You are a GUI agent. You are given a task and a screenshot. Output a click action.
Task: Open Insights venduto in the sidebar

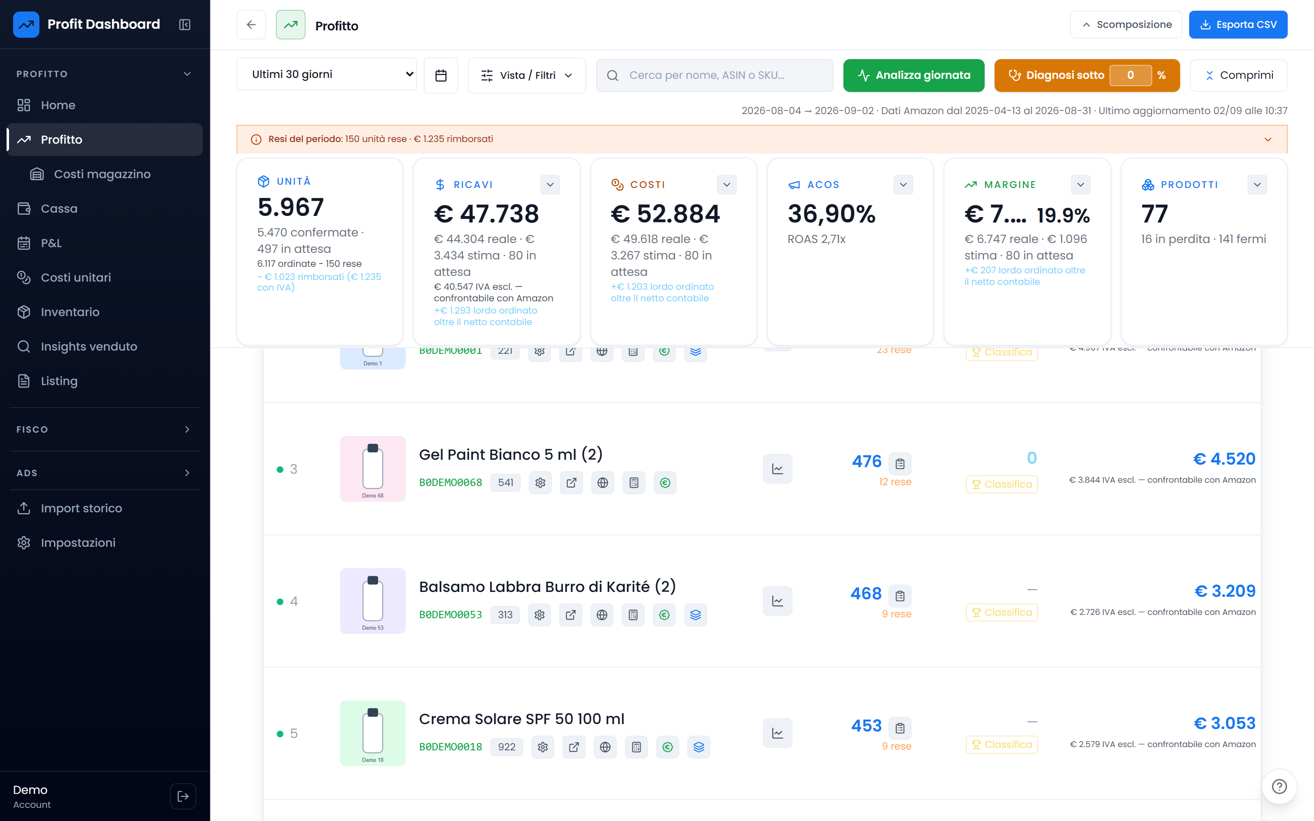pyautogui.click(x=105, y=346)
